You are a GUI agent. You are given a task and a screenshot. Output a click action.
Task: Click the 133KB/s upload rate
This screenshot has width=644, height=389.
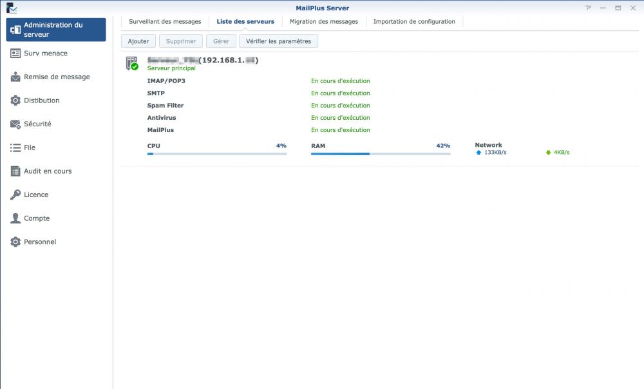[495, 153]
